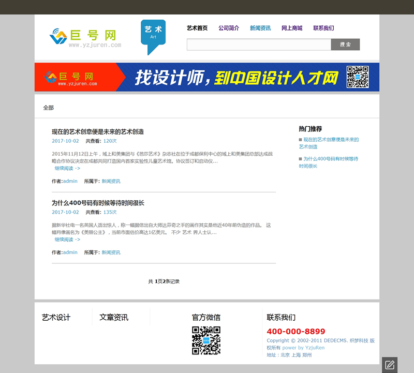Click the edit pencil icon at bottom right

tap(390, 365)
